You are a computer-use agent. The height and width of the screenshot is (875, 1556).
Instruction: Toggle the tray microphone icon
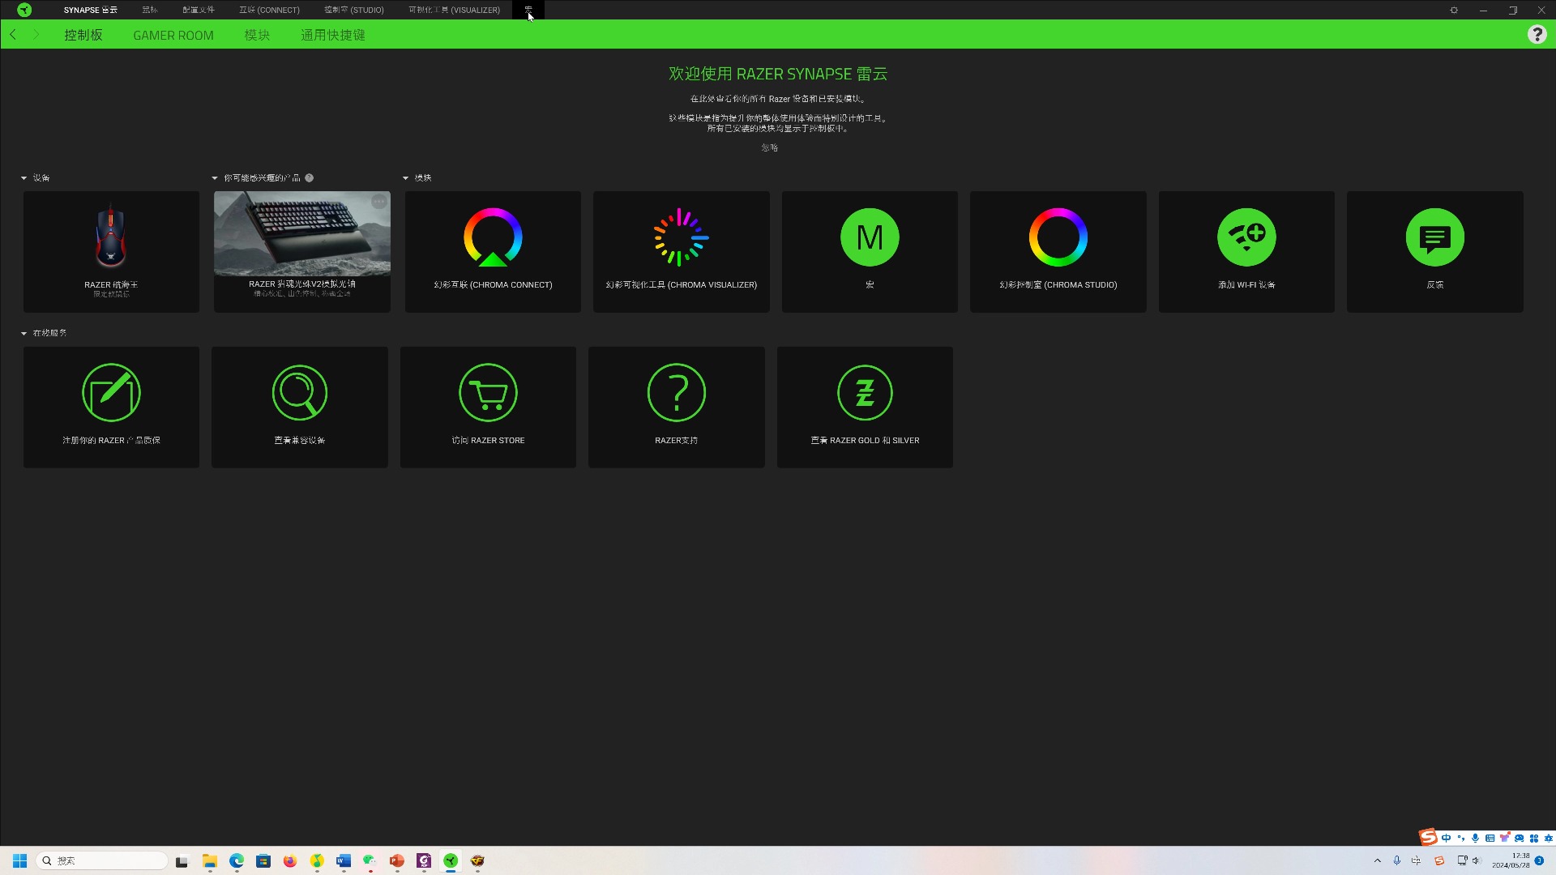[x=1396, y=860]
